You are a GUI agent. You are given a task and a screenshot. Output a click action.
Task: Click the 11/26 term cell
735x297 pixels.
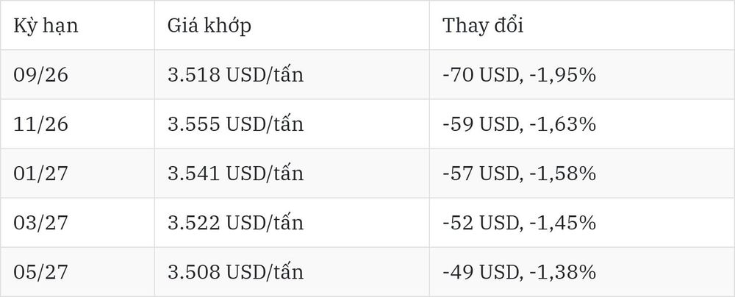pos(77,124)
